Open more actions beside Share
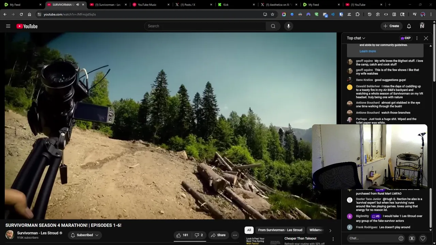Viewport: 436px width, 245px height. [235, 235]
